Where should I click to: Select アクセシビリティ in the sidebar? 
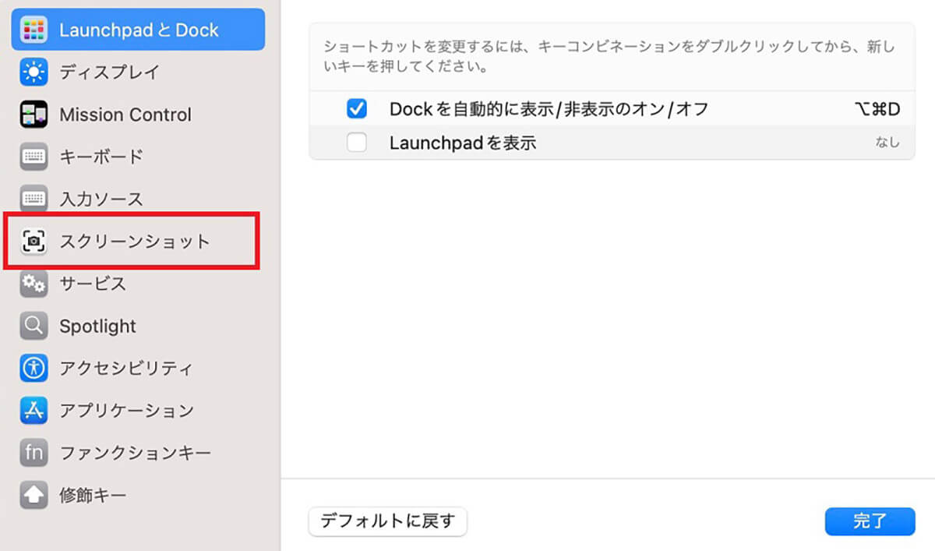click(139, 368)
